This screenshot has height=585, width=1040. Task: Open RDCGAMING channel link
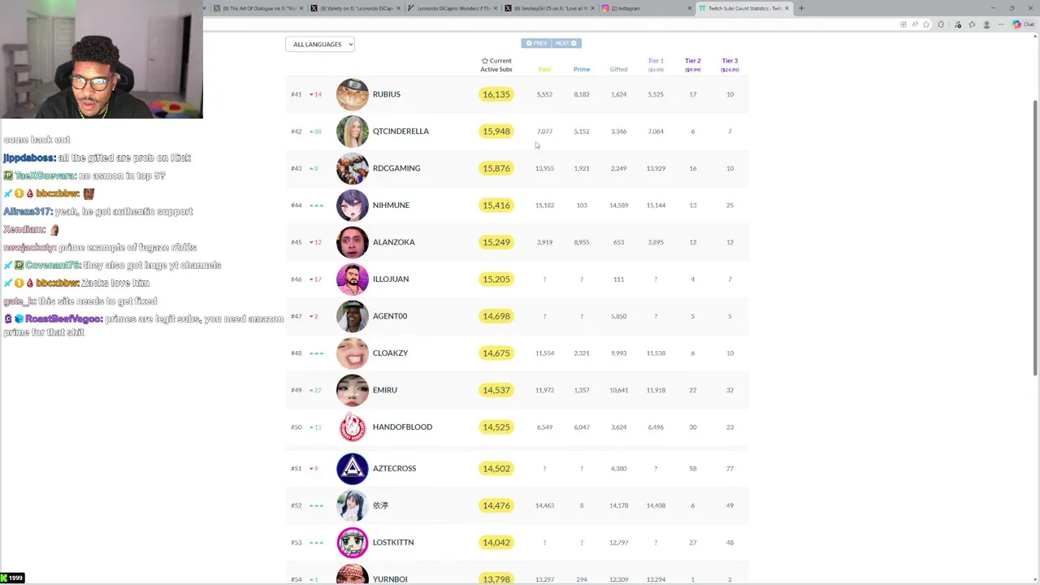[x=396, y=168]
